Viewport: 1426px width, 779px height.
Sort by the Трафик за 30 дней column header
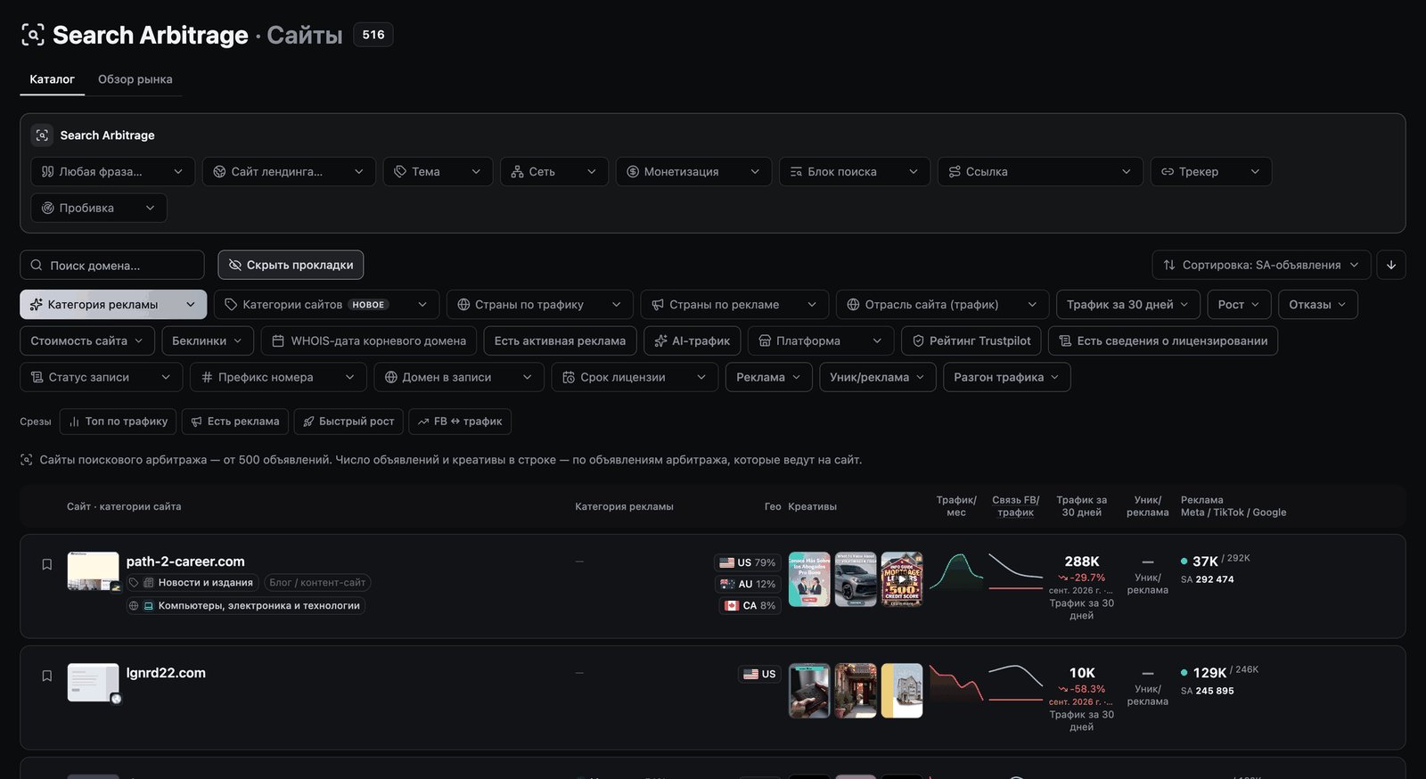pos(1081,506)
